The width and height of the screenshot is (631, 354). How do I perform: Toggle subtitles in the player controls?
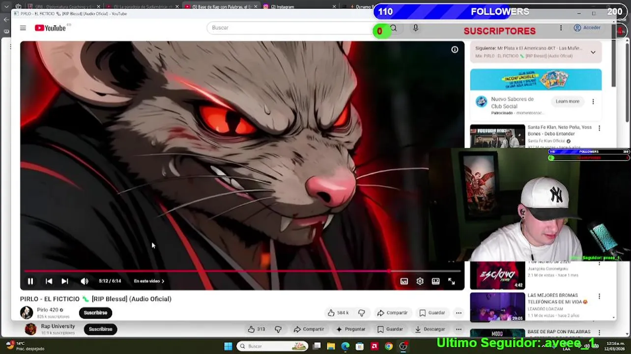(x=404, y=281)
